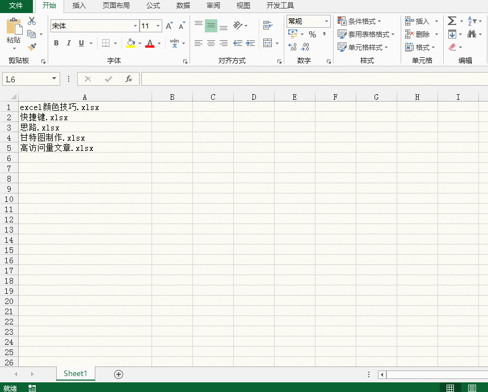
Task: Open the File (文件) tab
Action: click(x=16, y=6)
